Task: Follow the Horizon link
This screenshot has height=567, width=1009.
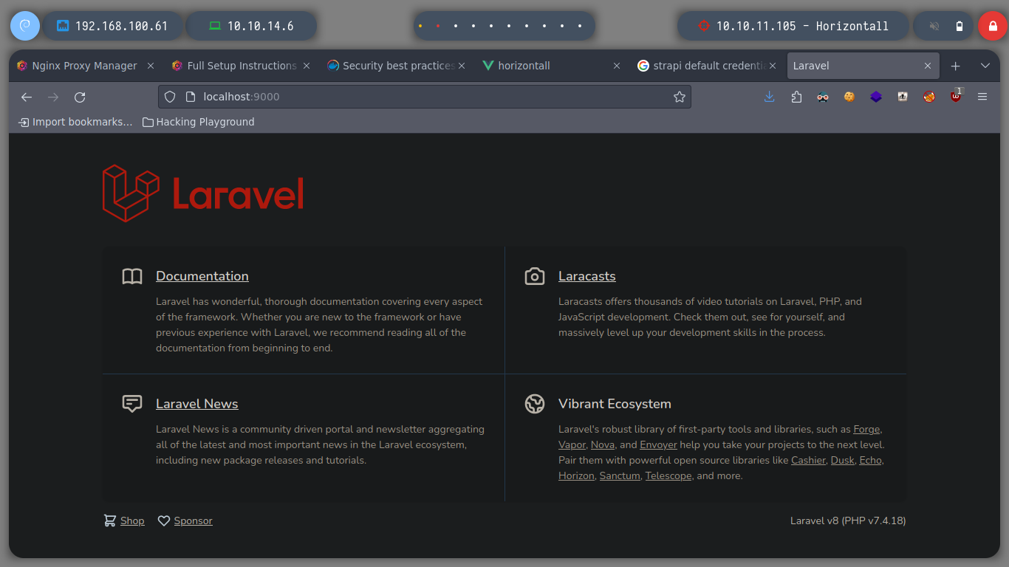Action: click(576, 475)
